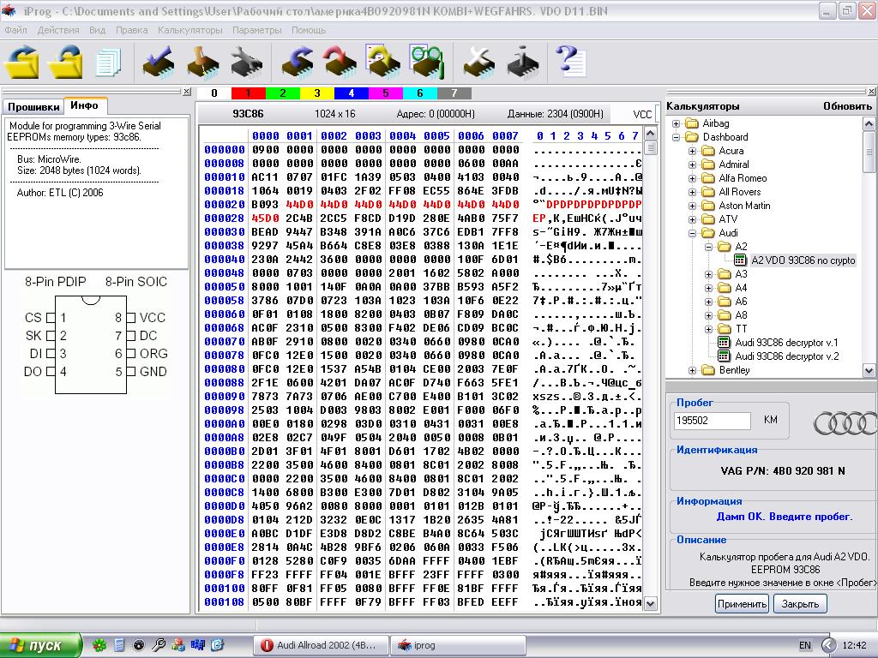878x658 pixels.
Task: Switch to the Инфо tab
Action: coord(85,105)
